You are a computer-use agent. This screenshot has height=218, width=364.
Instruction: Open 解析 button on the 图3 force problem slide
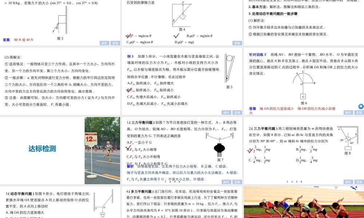click(x=104, y=43)
